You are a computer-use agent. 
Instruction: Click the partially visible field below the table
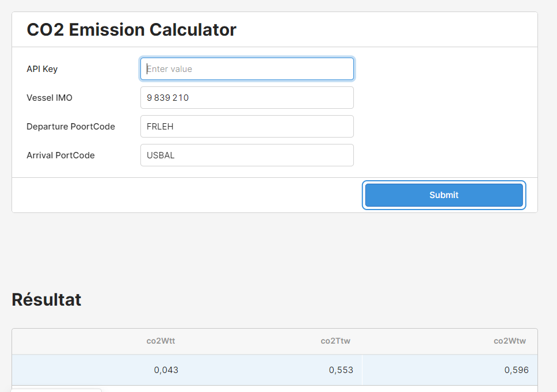click(x=55, y=390)
